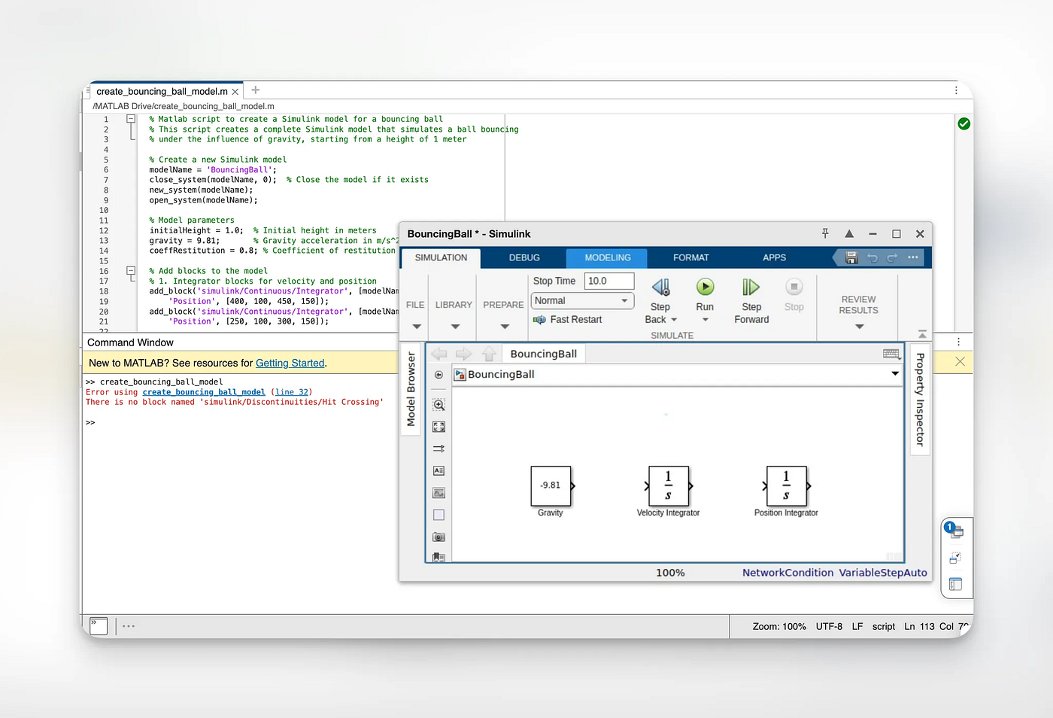The image size is (1053, 718).
Task: Click the VariableStepAuto solver text
Action: click(883, 573)
